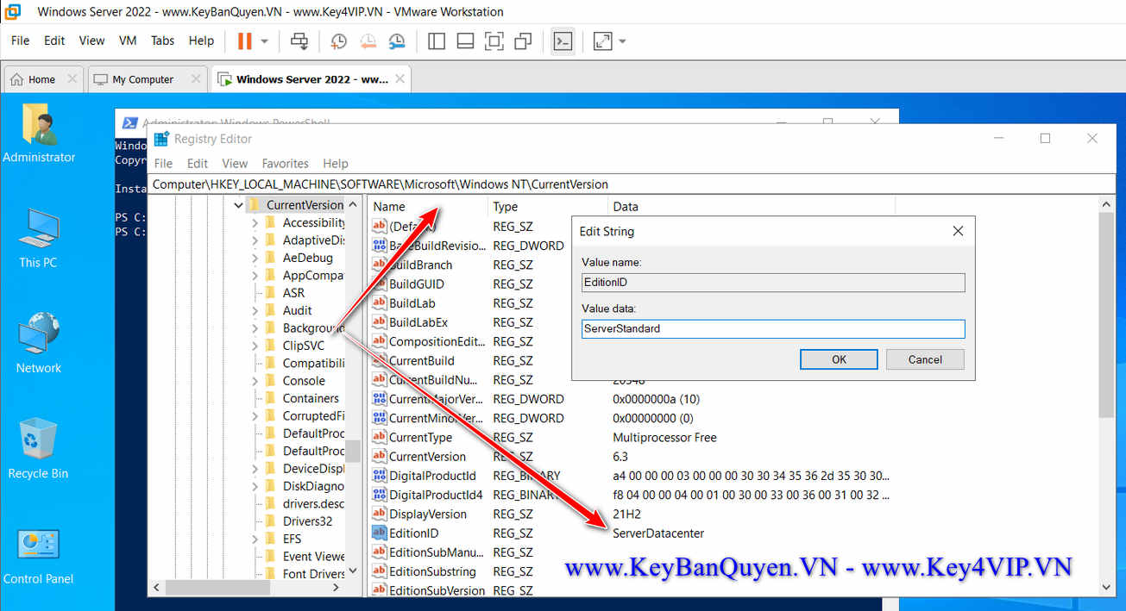Open Registry Editor's View menu
Image resolution: width=1126 pixels, height=611 pixels.
coord(235,163)
